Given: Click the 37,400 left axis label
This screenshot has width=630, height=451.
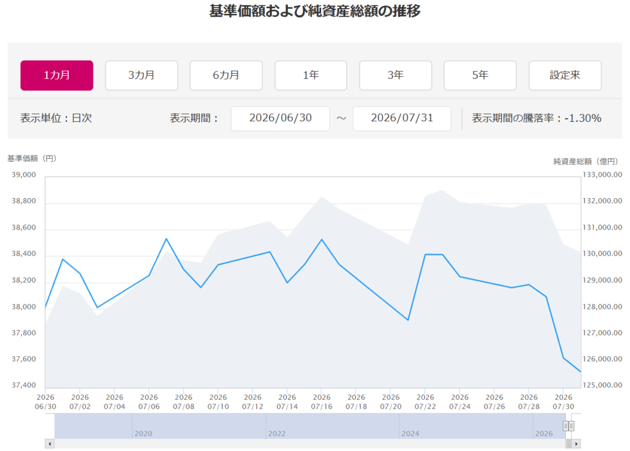Looking at the screenshot, I should [24, 385].
